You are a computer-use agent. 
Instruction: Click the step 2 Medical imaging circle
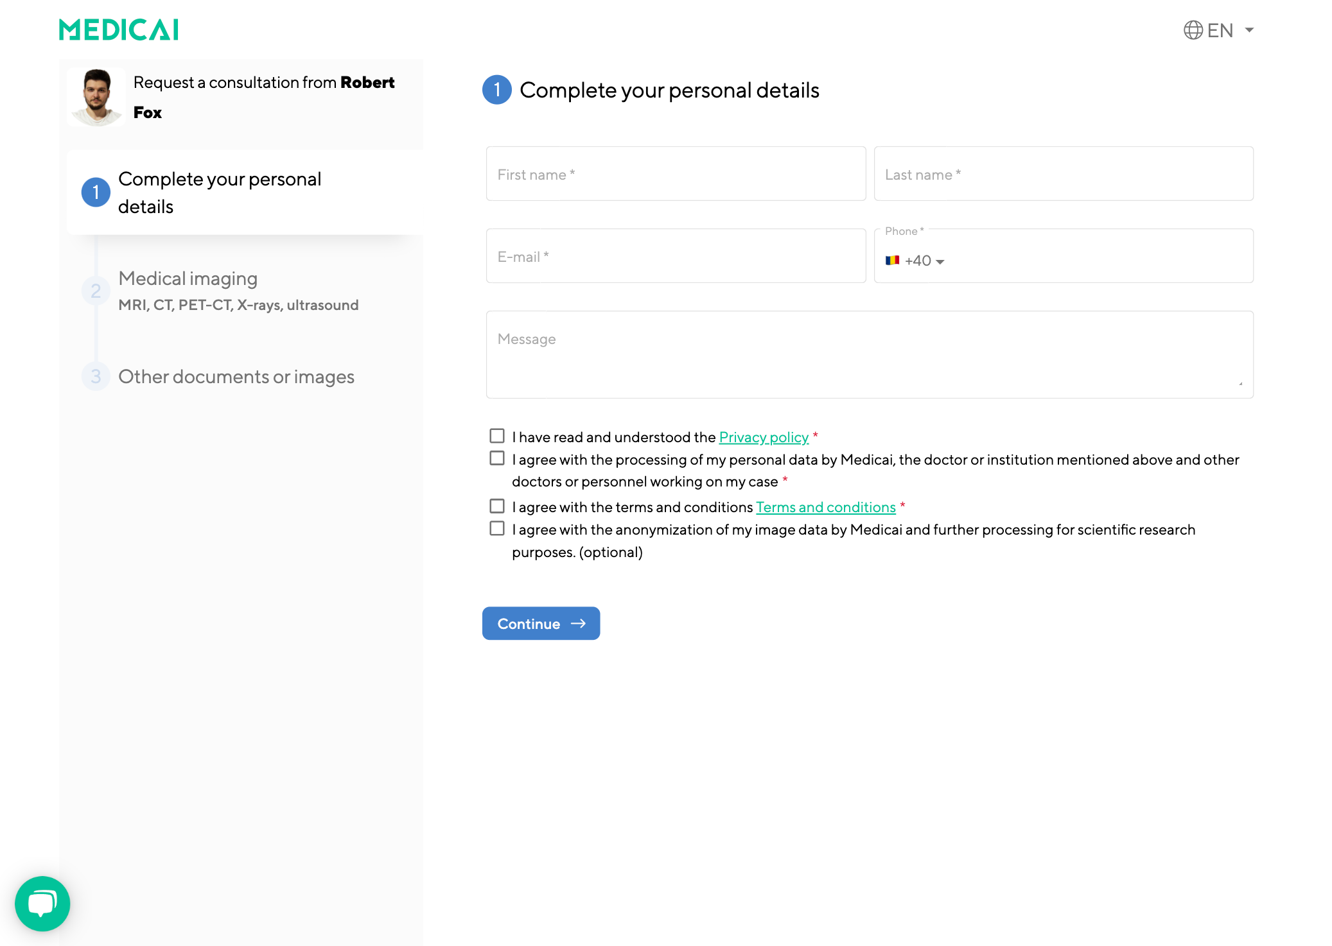(95, 290)
